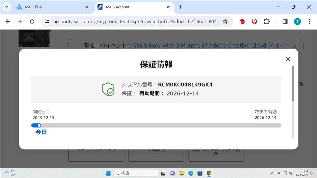
Task: Click the green warranty shield icon
Action: (x=108, y=89)
